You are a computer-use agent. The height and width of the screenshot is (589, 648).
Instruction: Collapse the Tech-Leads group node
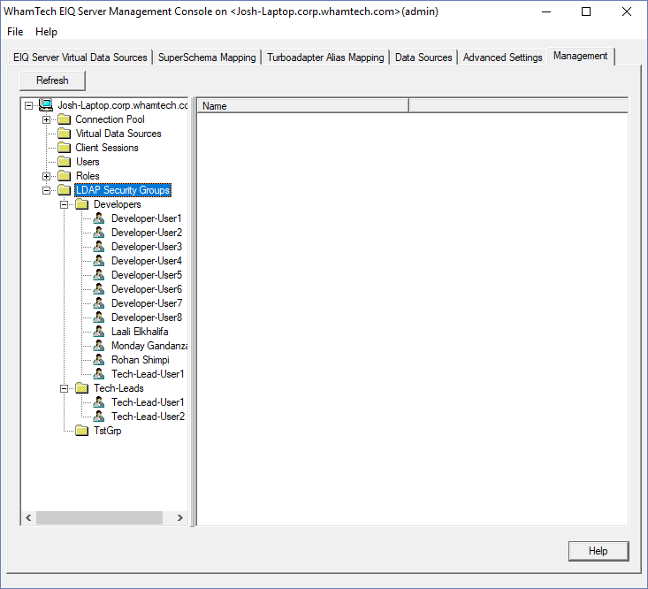pos(65,388)
